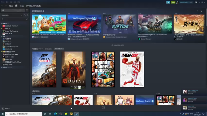Image resolution: width=207 pixels, height=116 pixels.
Task: Open the NBA 2K21 cover art
Action: 132,69
